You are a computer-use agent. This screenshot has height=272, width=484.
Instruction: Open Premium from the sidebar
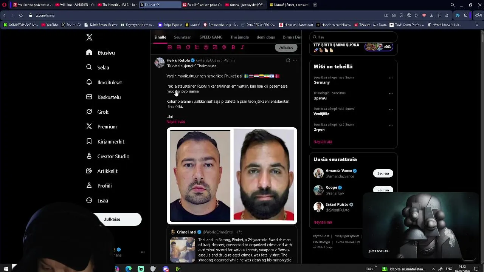click(x=101, y=127)
